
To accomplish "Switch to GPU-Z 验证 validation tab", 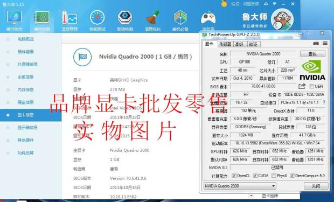I will 253,44.
